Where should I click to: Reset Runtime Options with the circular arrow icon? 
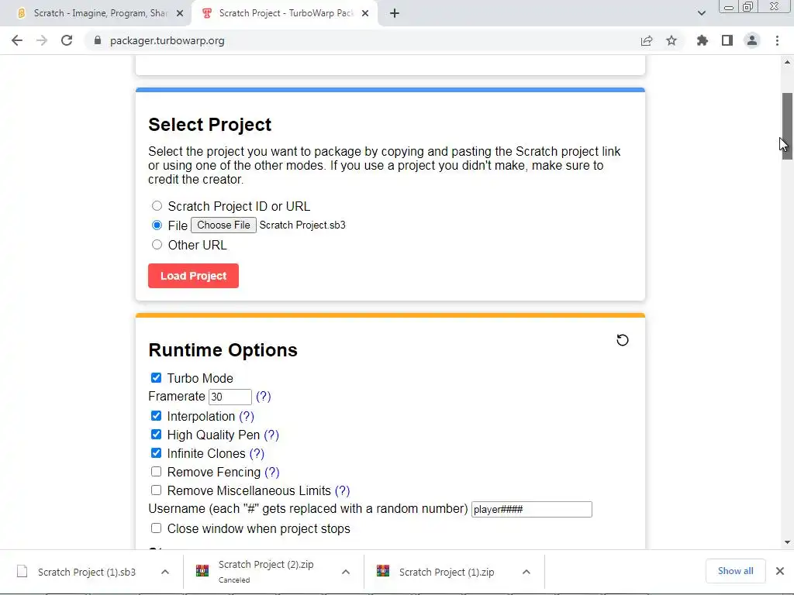(x=623, y=340)
